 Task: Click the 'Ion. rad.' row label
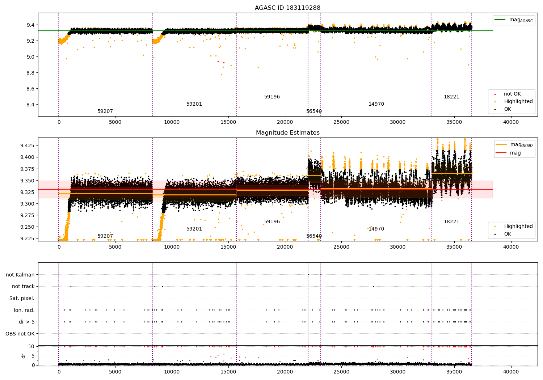tap(24, 310)
